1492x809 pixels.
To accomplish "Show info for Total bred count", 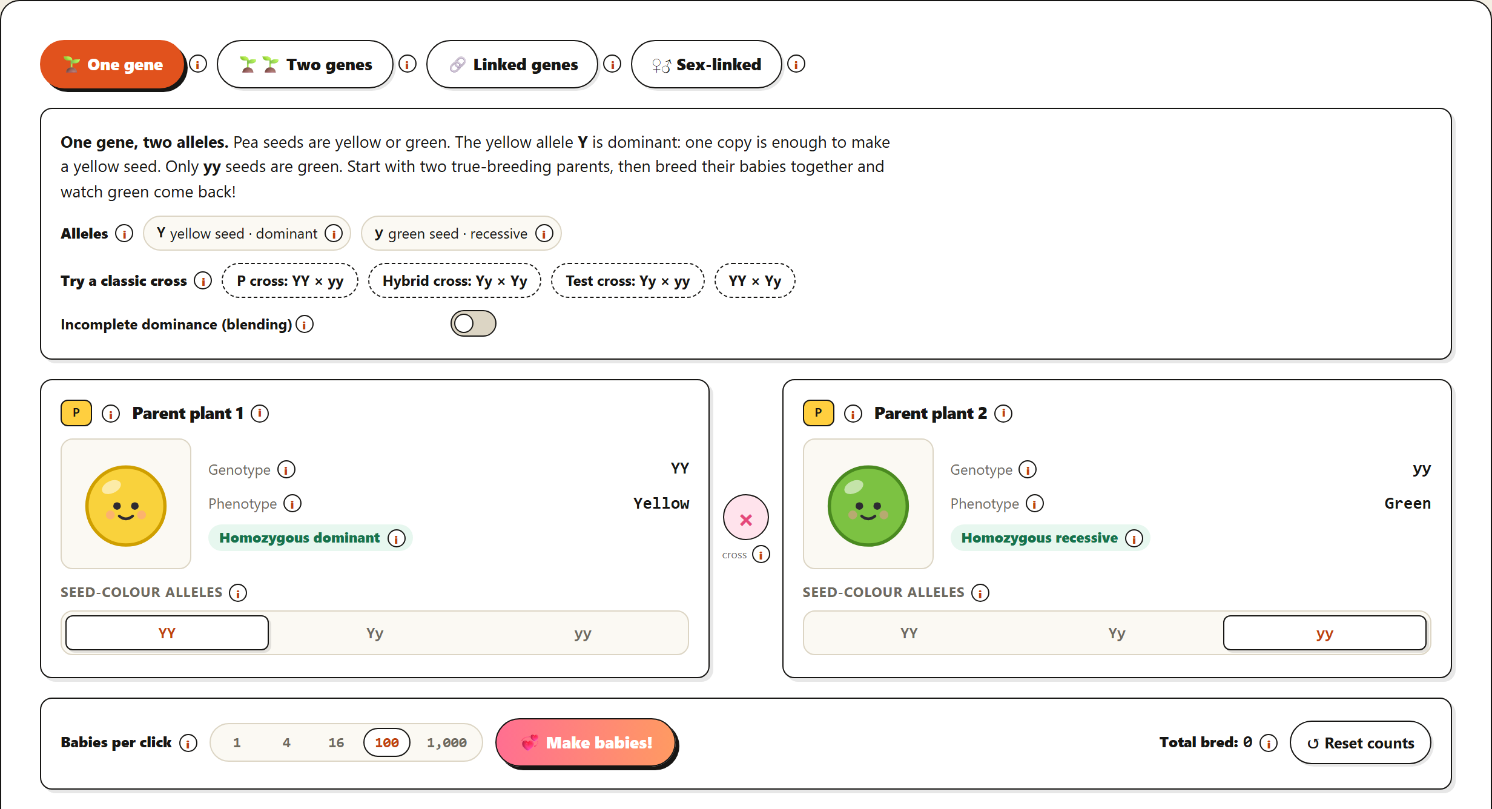I will click(x=1269, y=743).
